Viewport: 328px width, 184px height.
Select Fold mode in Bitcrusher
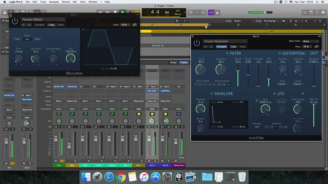click(17, 39)
